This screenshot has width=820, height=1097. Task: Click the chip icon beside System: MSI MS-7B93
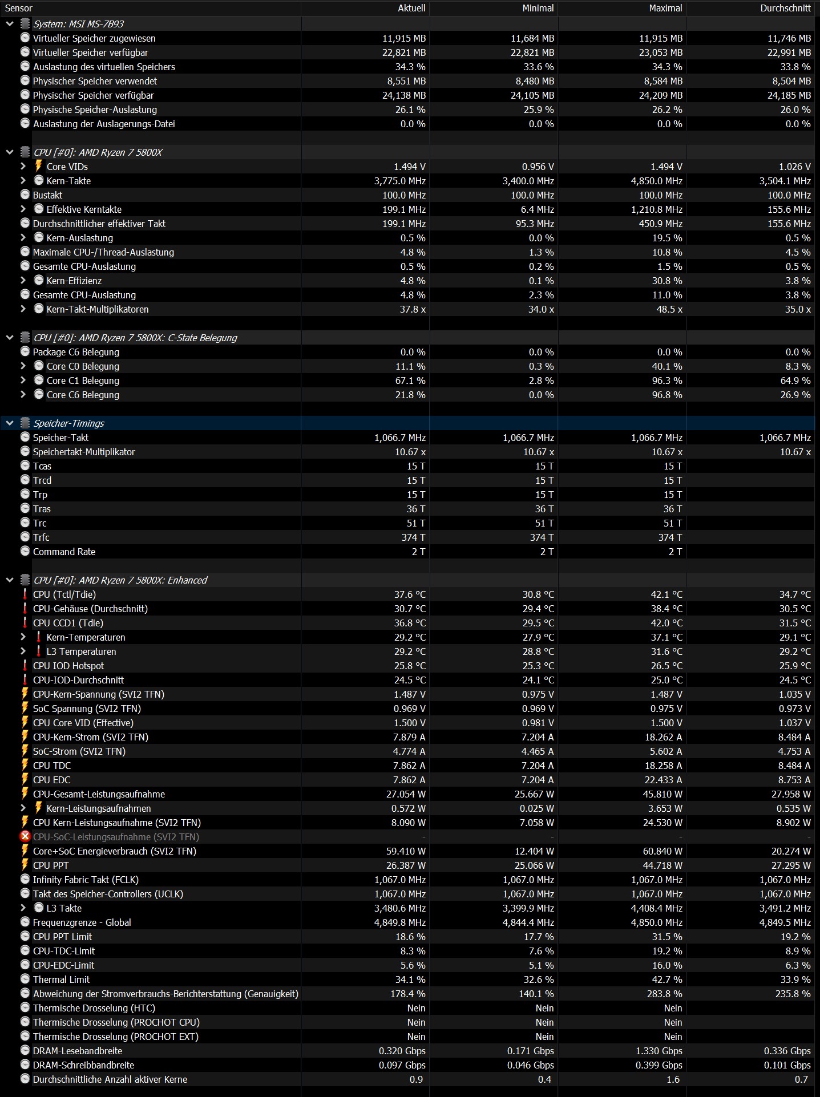25,24
